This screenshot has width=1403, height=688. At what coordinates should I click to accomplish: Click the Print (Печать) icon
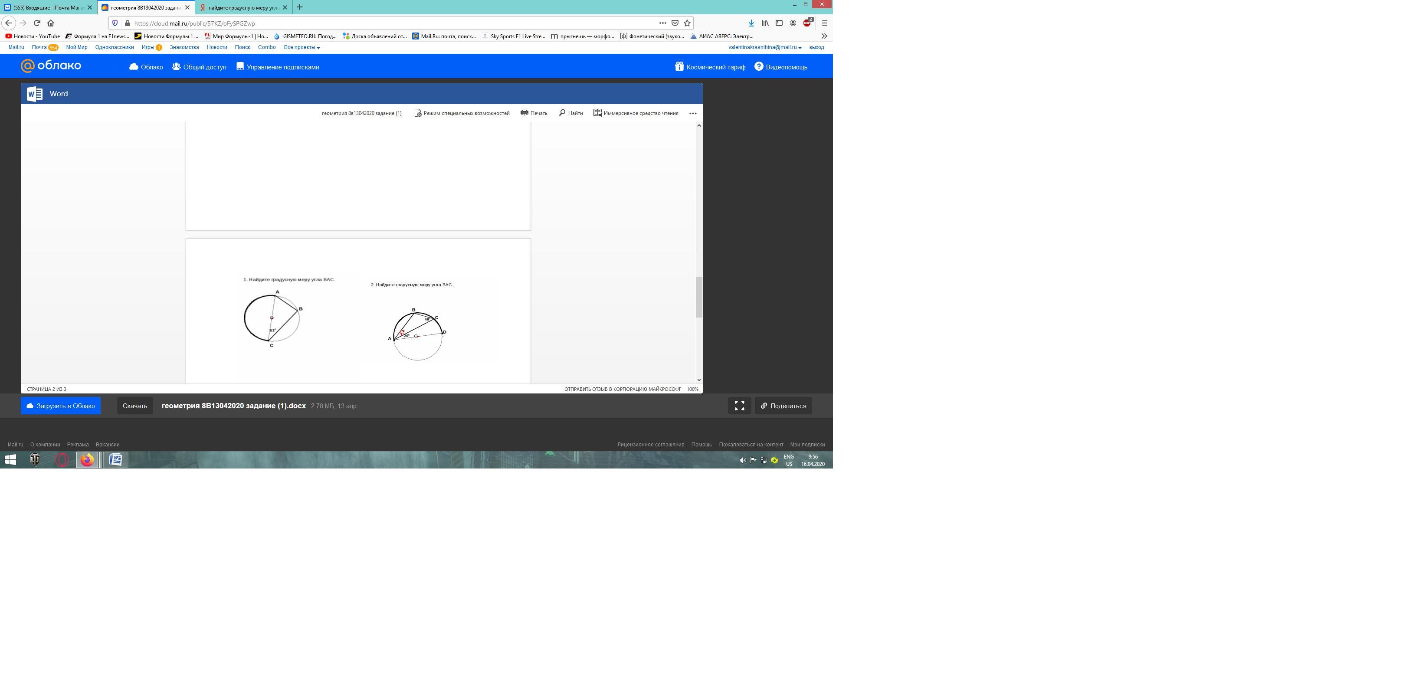point(524,113)
